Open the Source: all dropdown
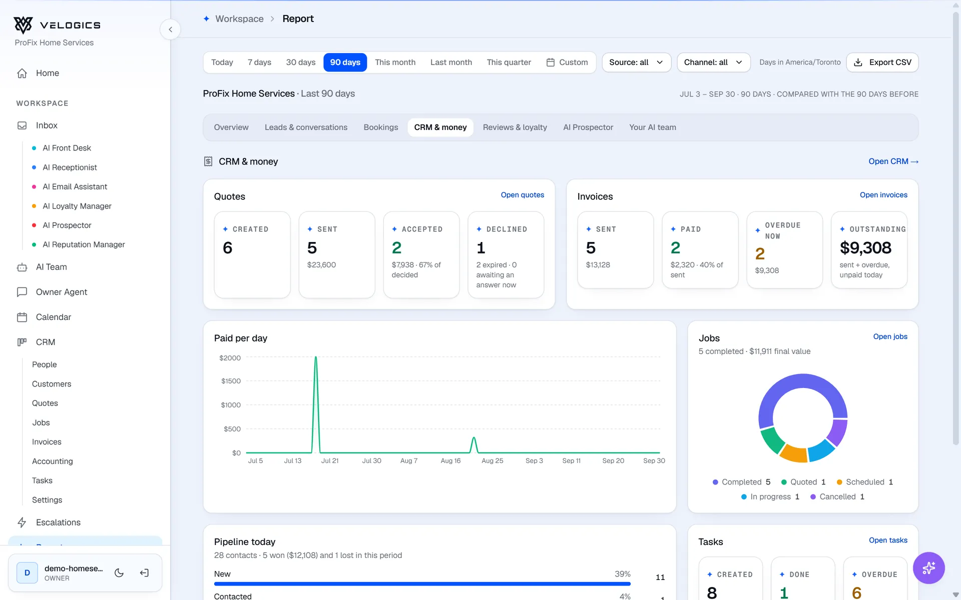961x600 pixels. tap(636, 62)
